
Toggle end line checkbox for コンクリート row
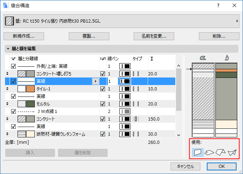(x=103, y=119)
